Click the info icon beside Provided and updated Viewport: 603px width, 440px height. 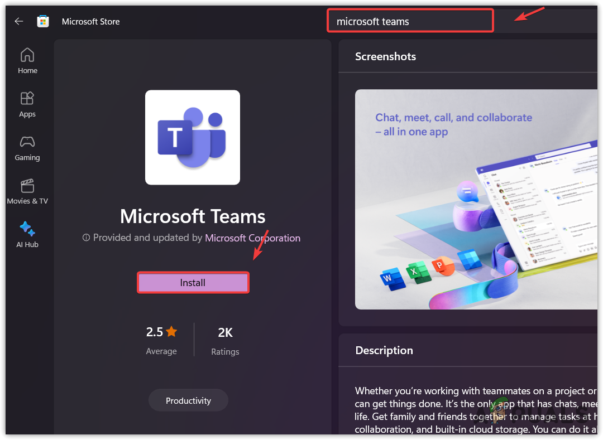[86, 238]
